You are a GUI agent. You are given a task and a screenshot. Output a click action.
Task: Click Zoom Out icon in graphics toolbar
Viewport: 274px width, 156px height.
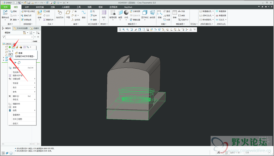pos(128,30)
